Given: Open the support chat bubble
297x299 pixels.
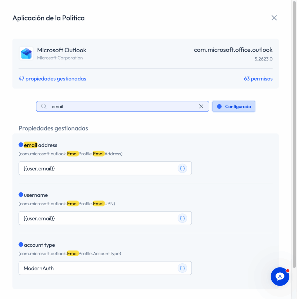Looking at the screenshot, I should point(280,277).
